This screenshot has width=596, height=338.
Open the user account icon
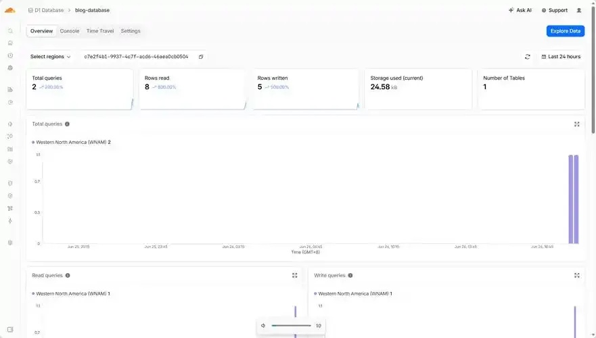(x=579, y=10)
